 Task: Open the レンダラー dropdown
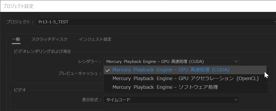tap(171, 62)
